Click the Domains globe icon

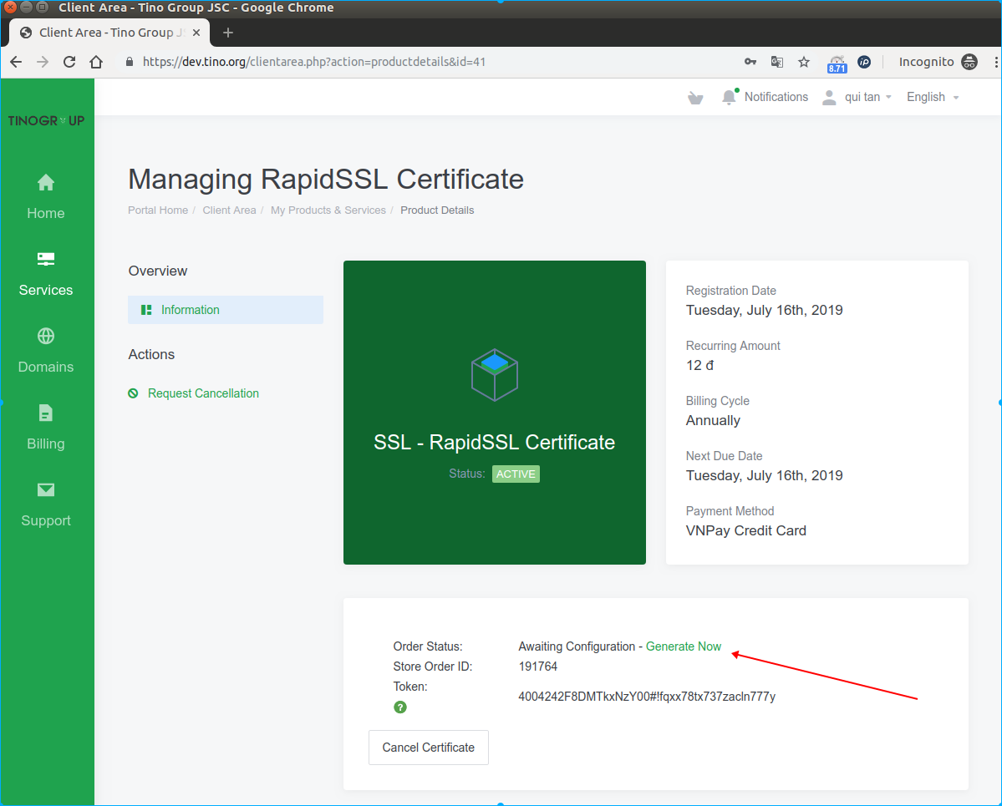point(45,336)
